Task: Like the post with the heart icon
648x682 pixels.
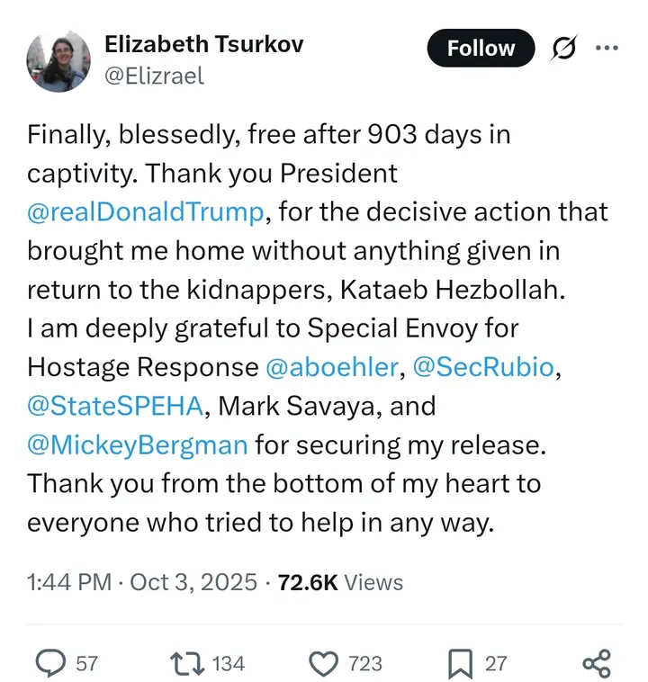Action: coord(323,663)
